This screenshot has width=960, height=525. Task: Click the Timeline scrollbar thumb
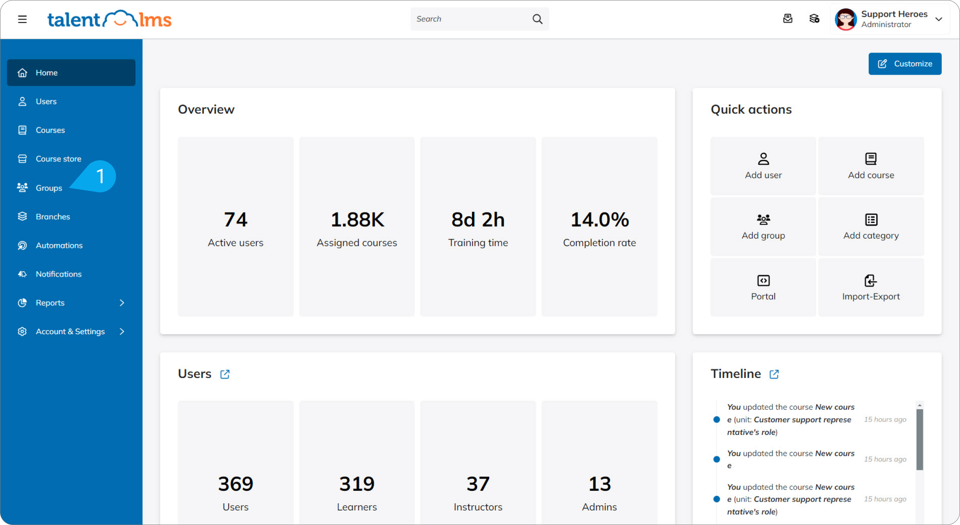point(920,439)
